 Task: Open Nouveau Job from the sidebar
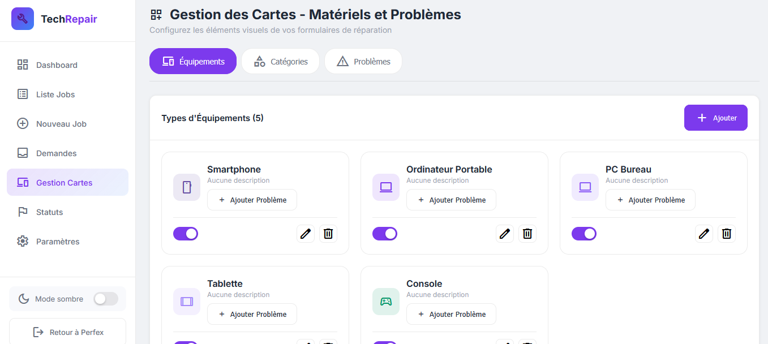[61, 123]
